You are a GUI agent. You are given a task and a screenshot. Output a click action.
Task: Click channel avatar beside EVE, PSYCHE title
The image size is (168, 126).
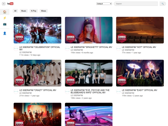click(67, 91)
